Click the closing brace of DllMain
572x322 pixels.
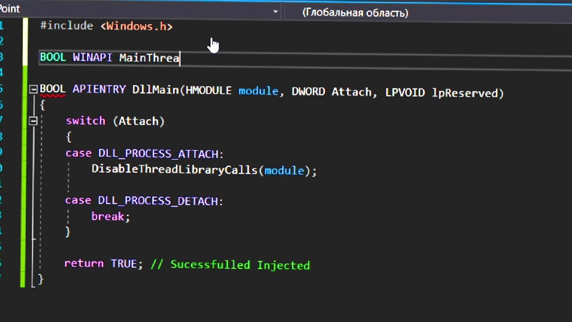coord(40,279)
